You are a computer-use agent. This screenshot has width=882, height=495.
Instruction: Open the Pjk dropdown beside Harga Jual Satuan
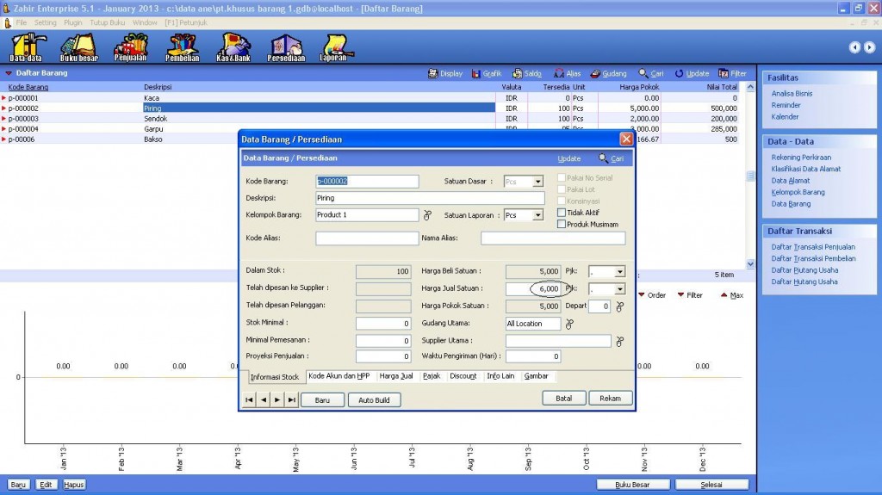tap(619, 289)
